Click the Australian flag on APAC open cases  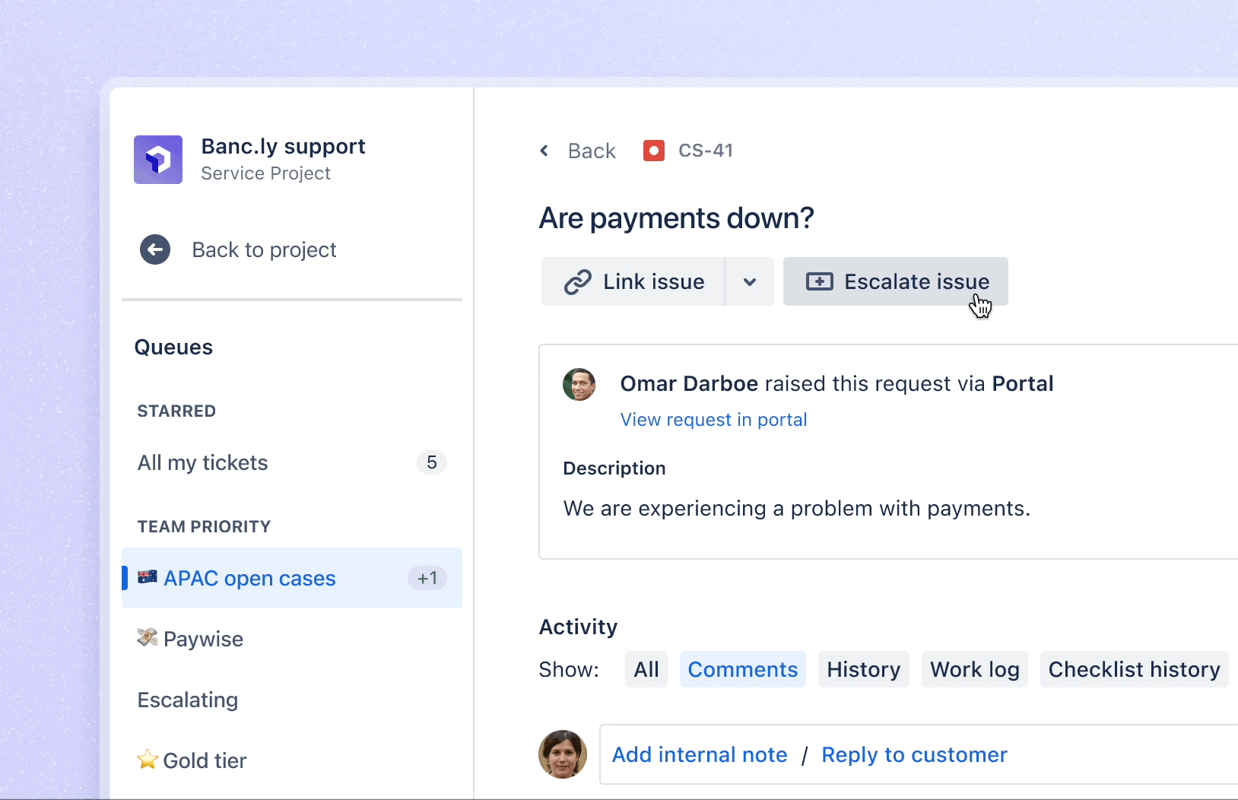click(147, 577)
